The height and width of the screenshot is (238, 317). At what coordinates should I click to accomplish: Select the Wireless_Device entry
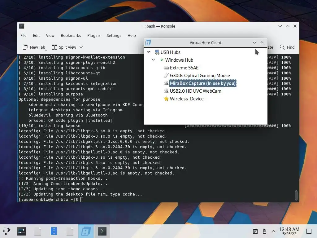point(187,99)
